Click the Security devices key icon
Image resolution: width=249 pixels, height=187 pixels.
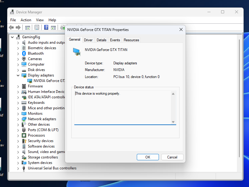pyautogui.click(x=24, y=141)
